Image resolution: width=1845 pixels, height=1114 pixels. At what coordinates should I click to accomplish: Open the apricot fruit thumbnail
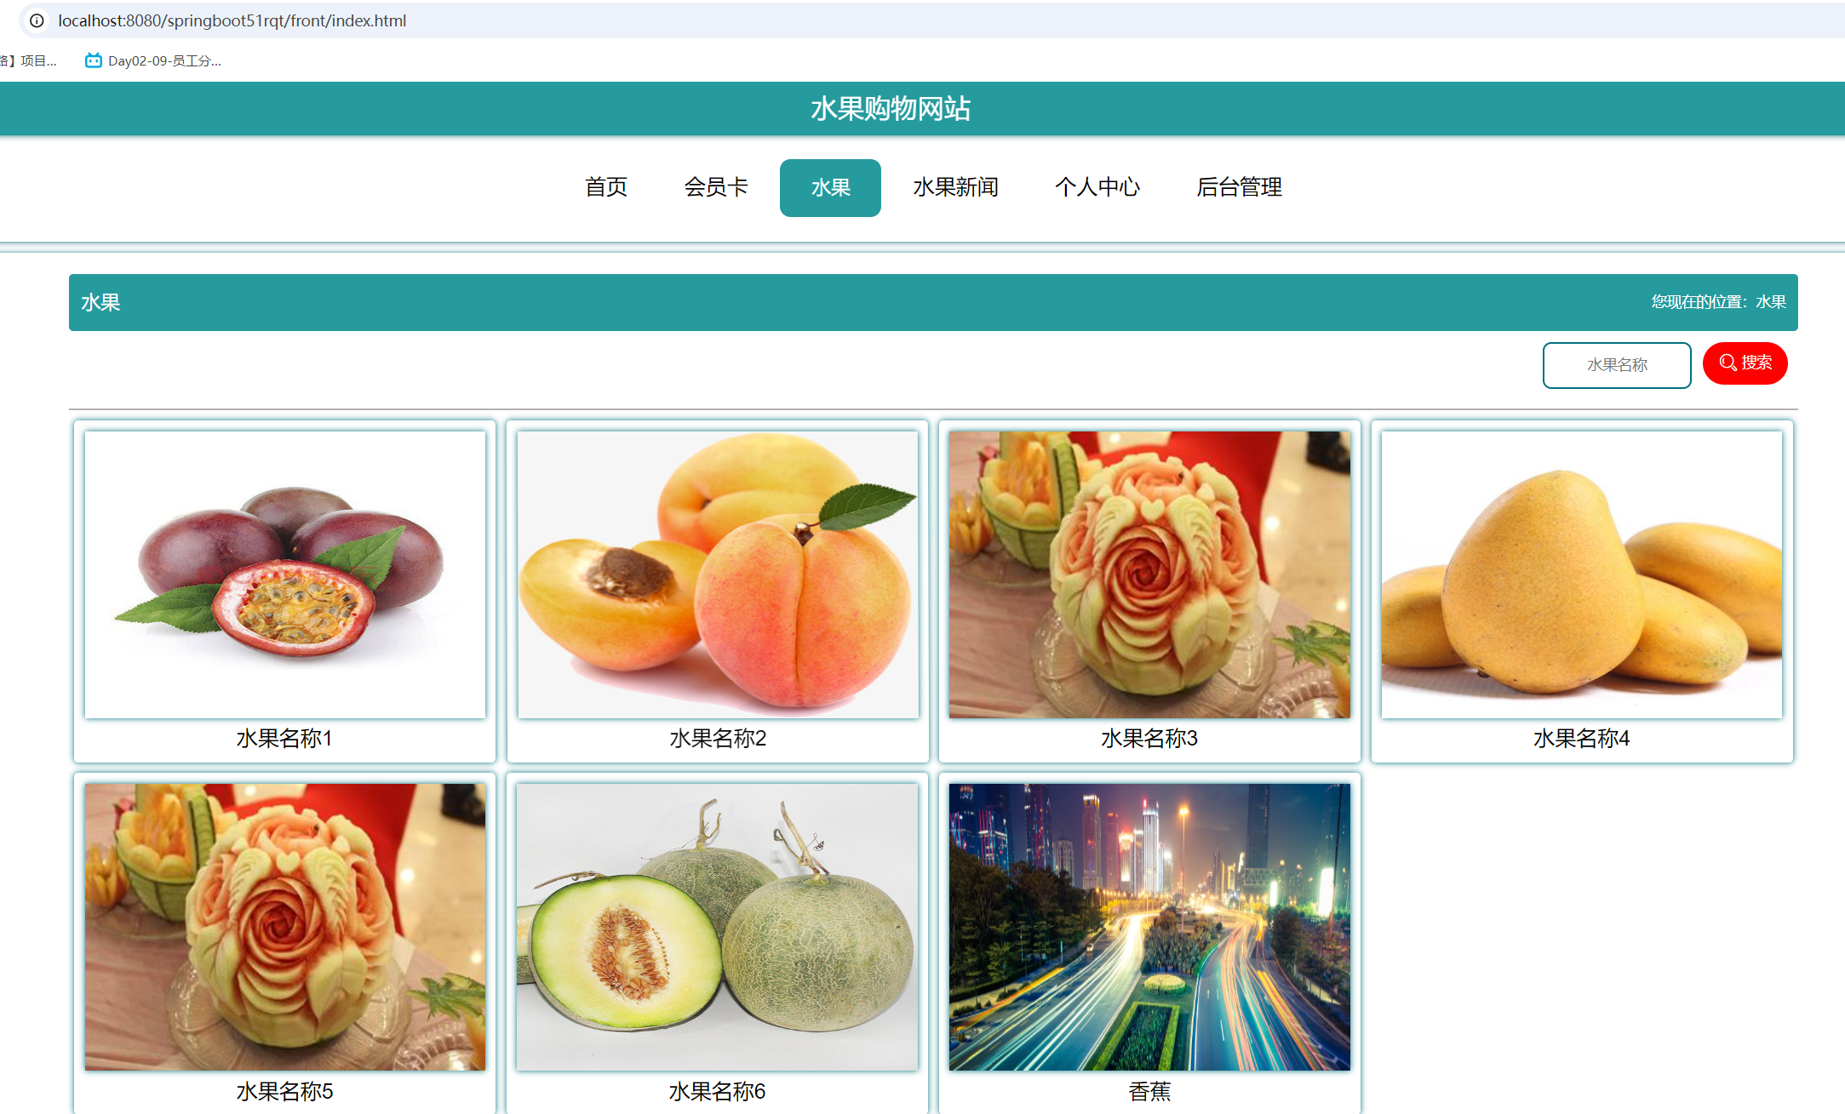[718, 574]
